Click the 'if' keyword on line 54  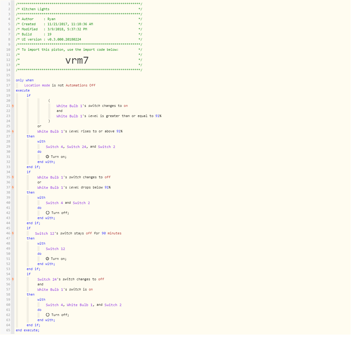(28, 274)
